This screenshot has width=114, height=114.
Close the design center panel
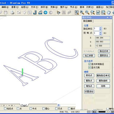coord(111,17)
